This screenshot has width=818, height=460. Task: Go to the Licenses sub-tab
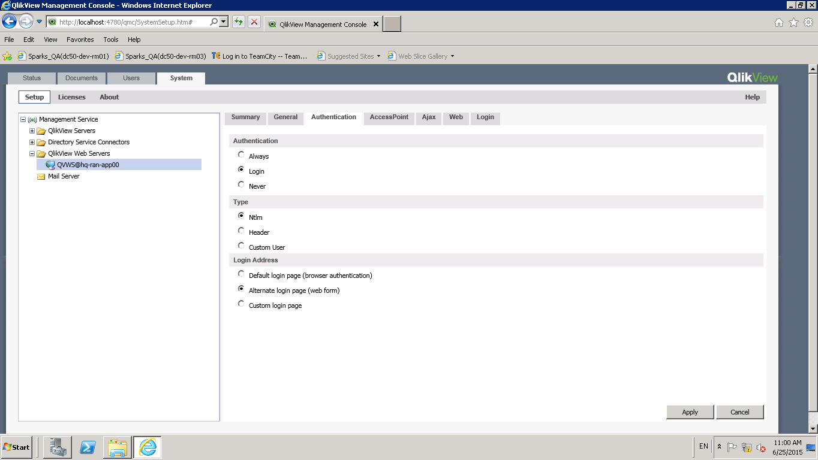pyautogui.click(x=72, y=97)
